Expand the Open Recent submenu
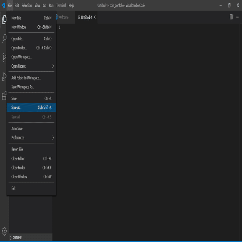Viewport: 242px width, 242px height. click(31, 66)
